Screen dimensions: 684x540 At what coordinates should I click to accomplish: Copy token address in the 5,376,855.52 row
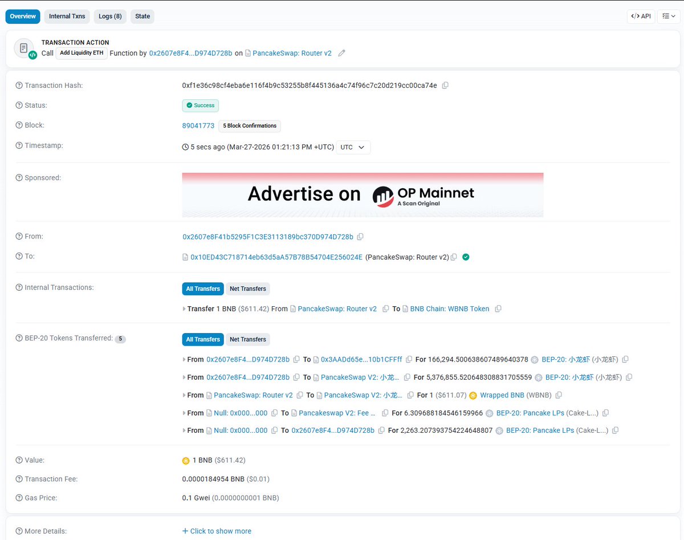(x=629, y=377)
